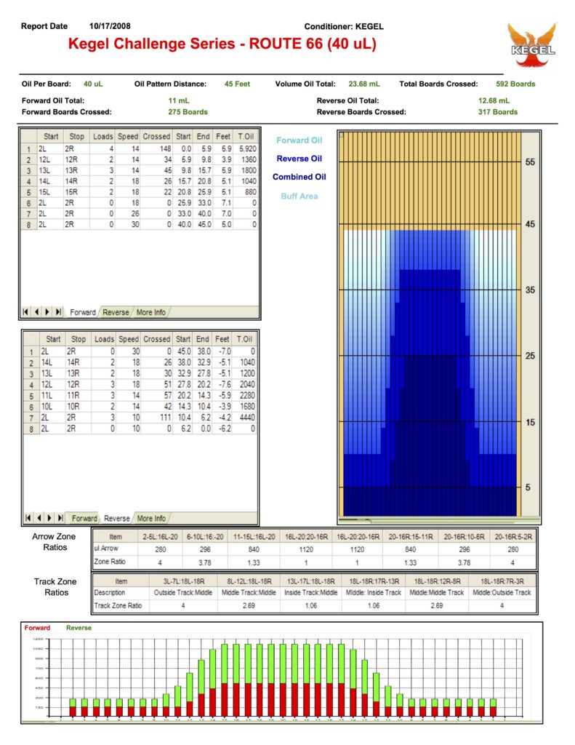Viewport: 575px width, 745px height.
Task: Click Forward Boards Crossed value '275 Boards'
Action: click(x=188, y=112)
